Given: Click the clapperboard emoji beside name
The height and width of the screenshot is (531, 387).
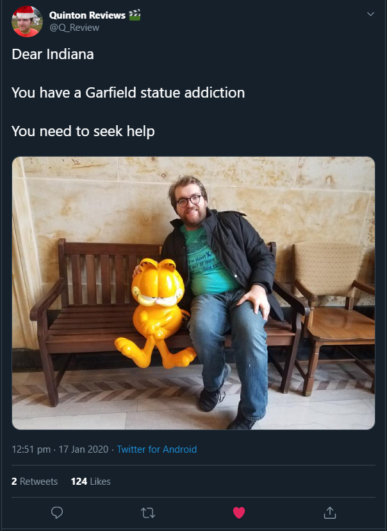Looking at the screenshot, I should click(x=135, y=15).
